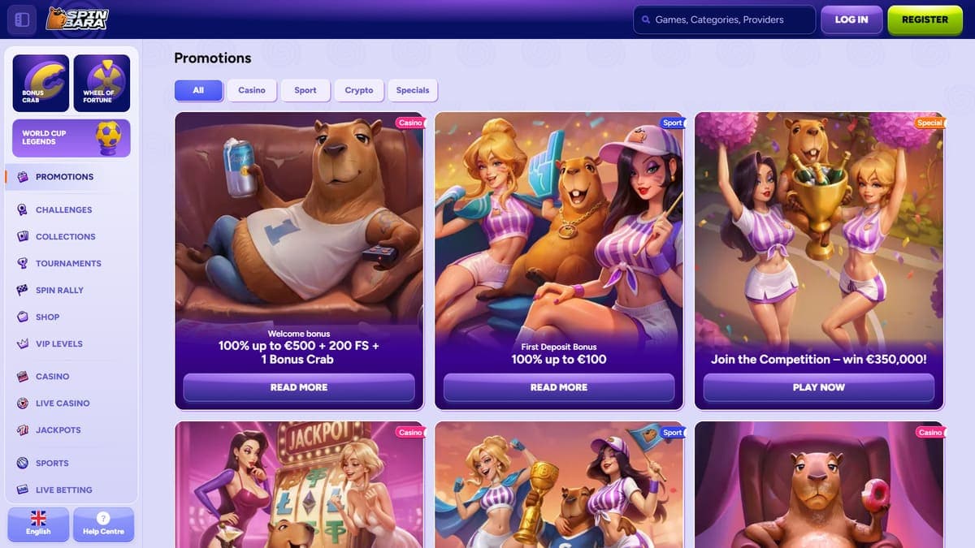975x548 pixels.
Task: Click the LOG IN button
Action: 851,19
